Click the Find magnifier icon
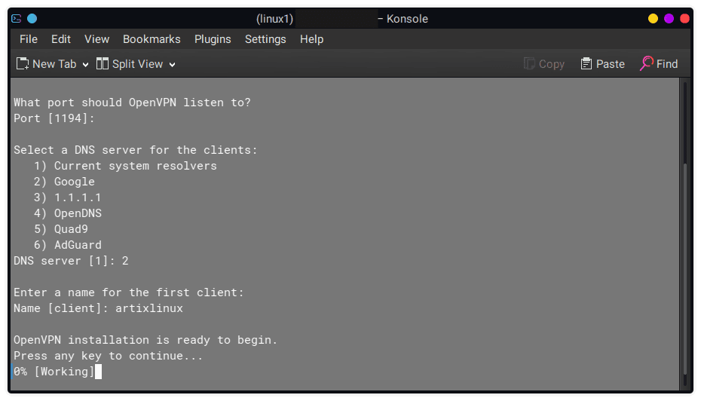 [x=647, y=63]
